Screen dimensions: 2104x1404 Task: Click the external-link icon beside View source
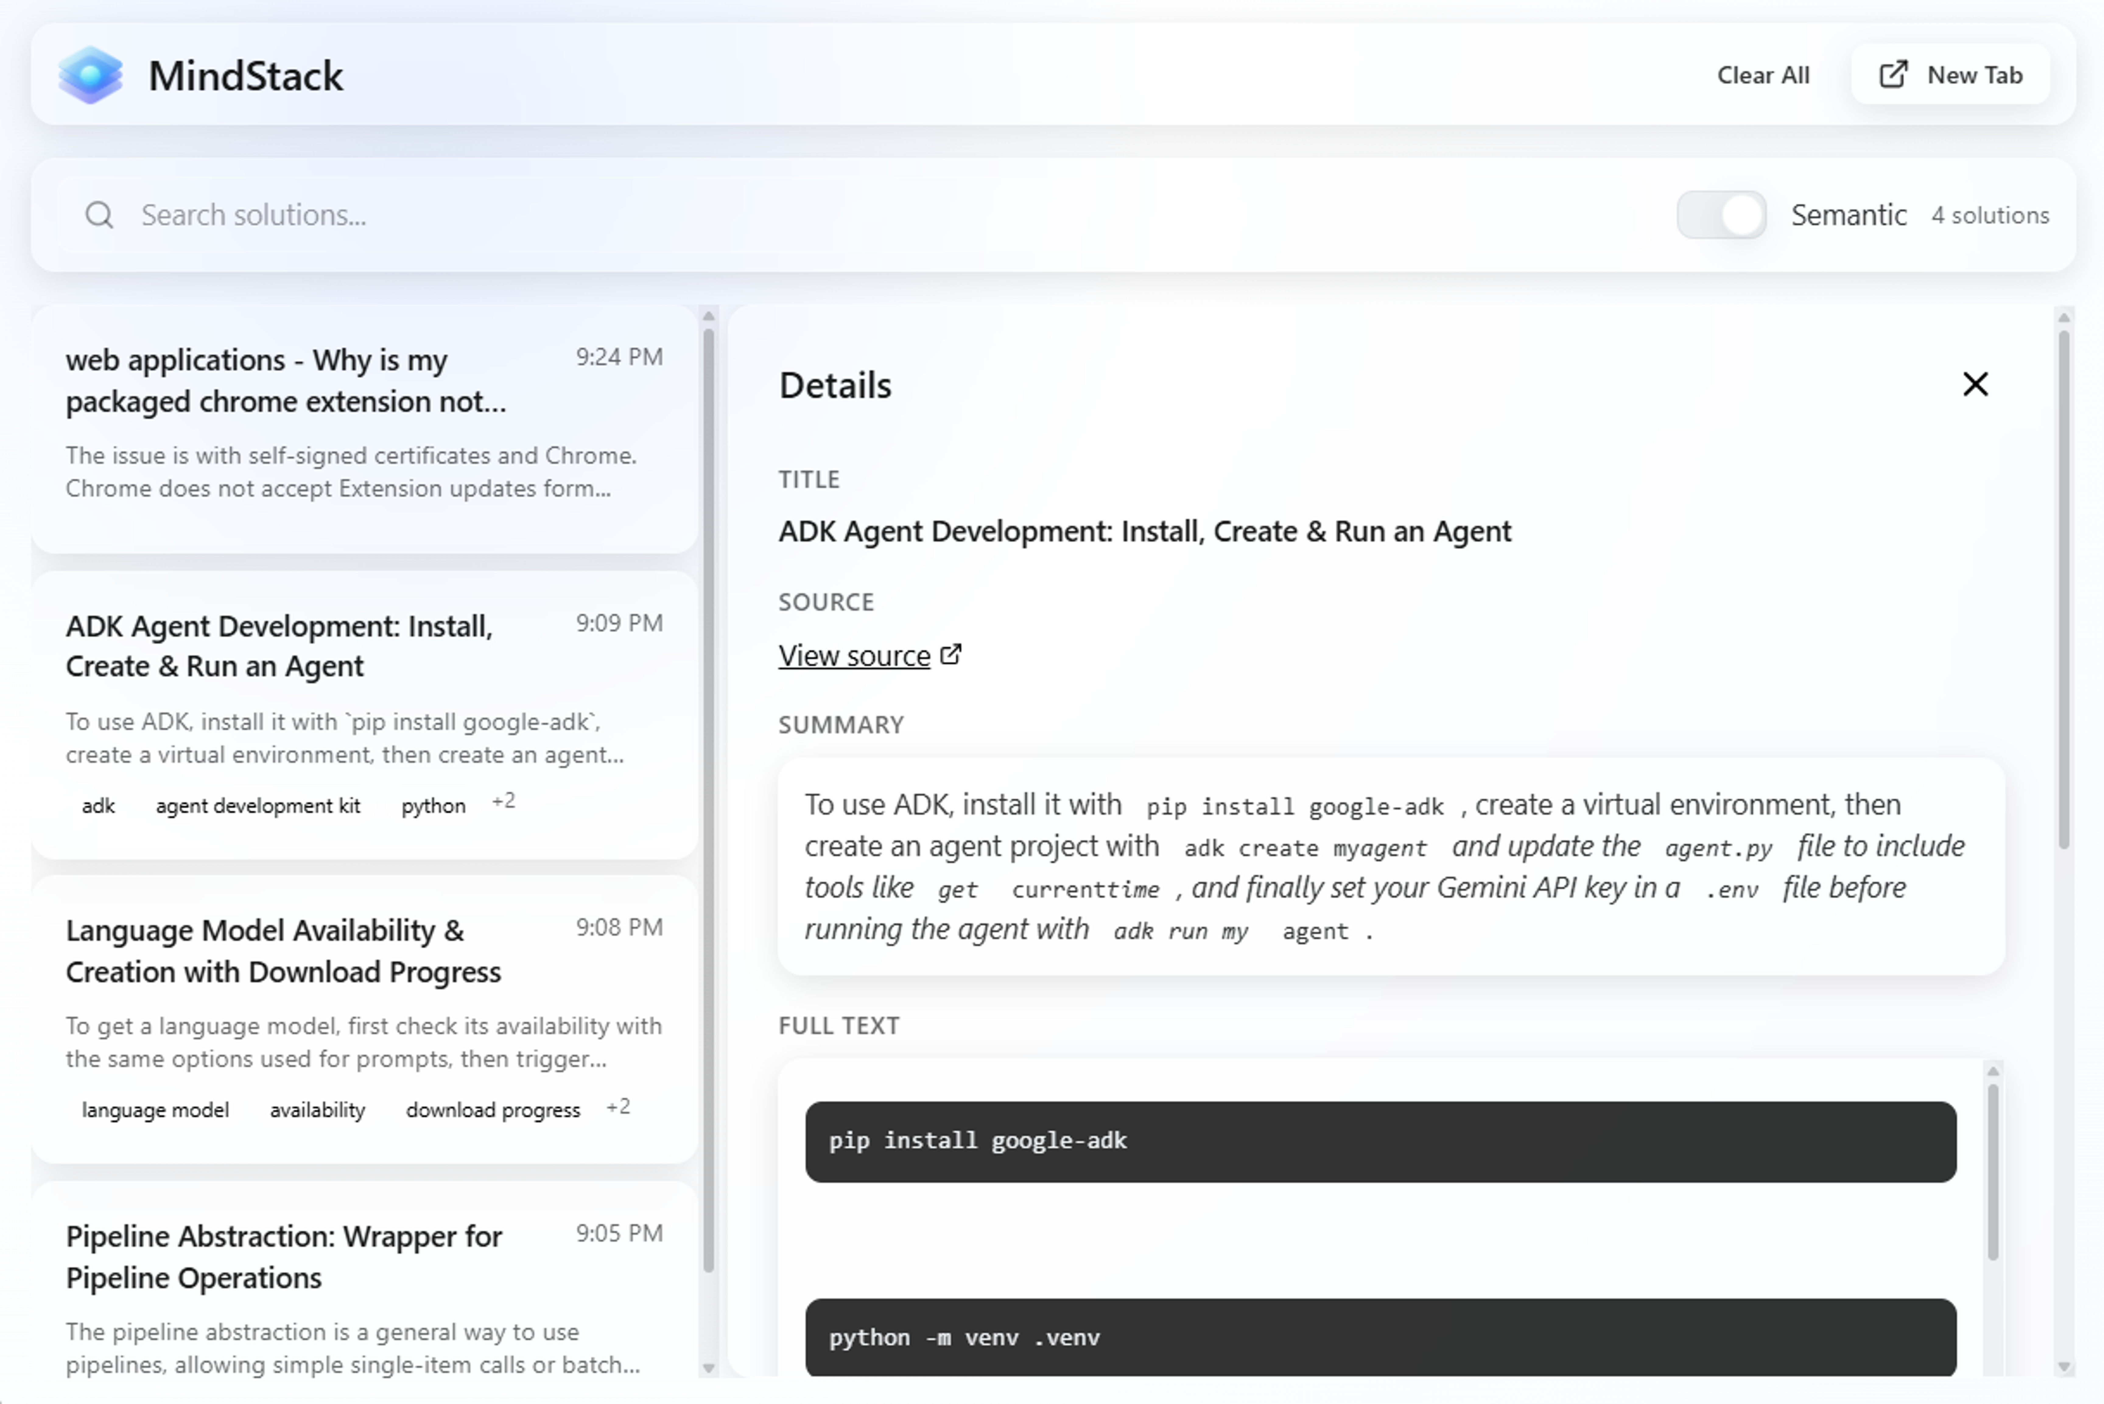pos(951,655)
